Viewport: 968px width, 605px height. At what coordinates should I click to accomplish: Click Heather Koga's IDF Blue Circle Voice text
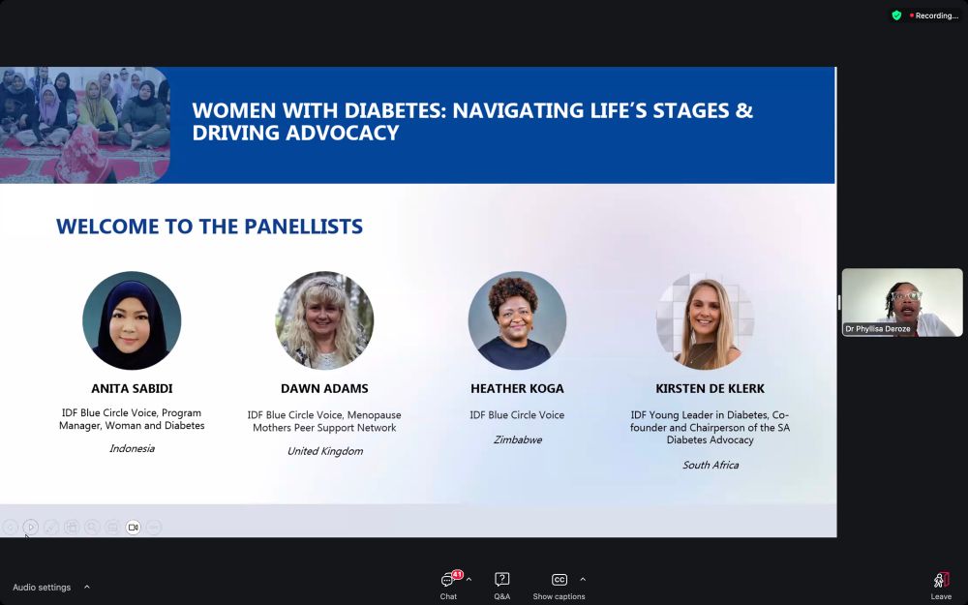tap(517, 415)
